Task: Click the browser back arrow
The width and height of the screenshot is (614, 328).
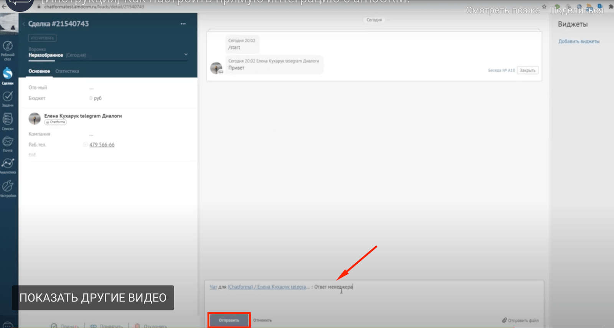Action: pyautogui.click(x=3, y=7)
